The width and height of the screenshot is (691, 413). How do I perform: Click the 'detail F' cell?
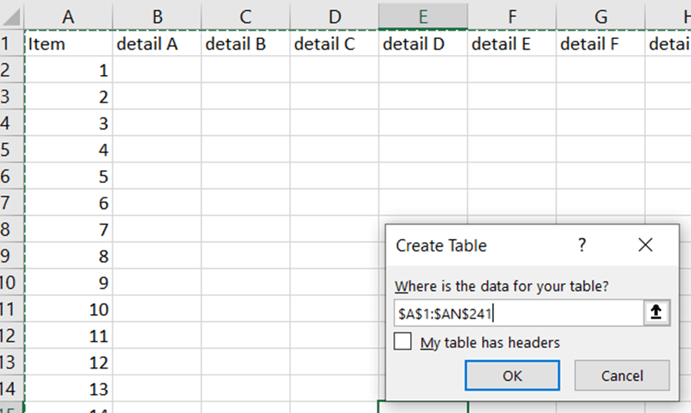coord(600,43)
